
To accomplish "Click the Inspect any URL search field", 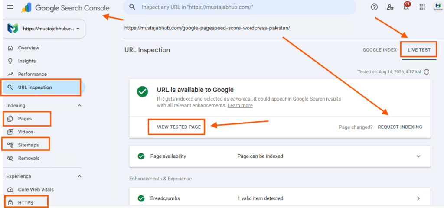I will click(x=239, y=7).
